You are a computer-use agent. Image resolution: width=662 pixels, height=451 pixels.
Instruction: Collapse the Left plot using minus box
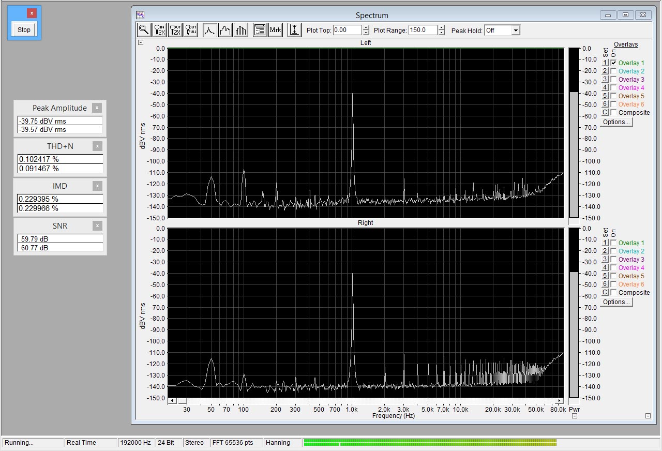point(141,43)
